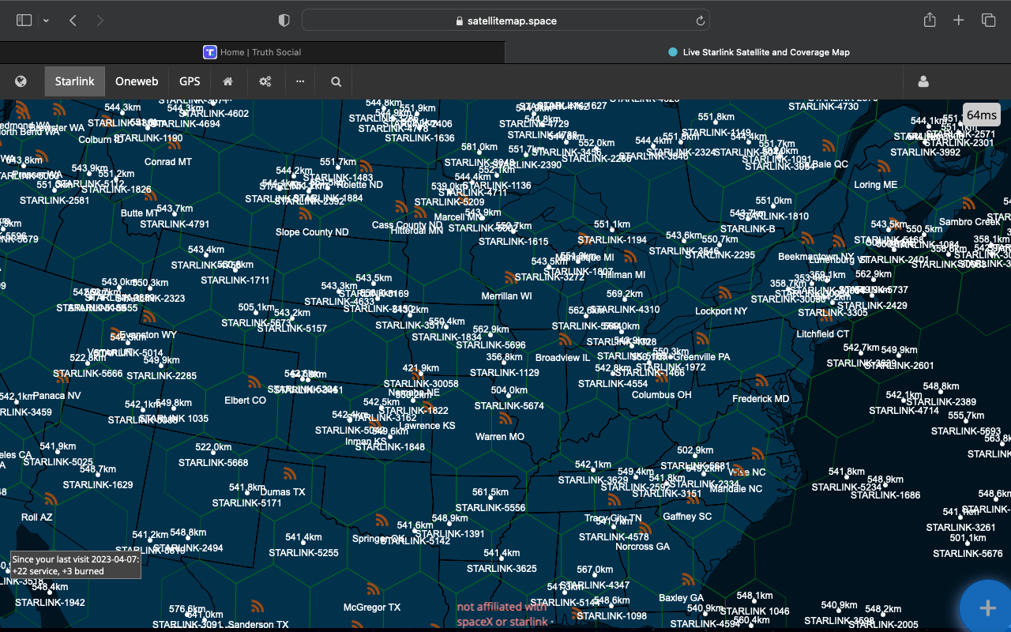
Task: Select satellite label STARLINK-4578
Action: click(614, 537)
